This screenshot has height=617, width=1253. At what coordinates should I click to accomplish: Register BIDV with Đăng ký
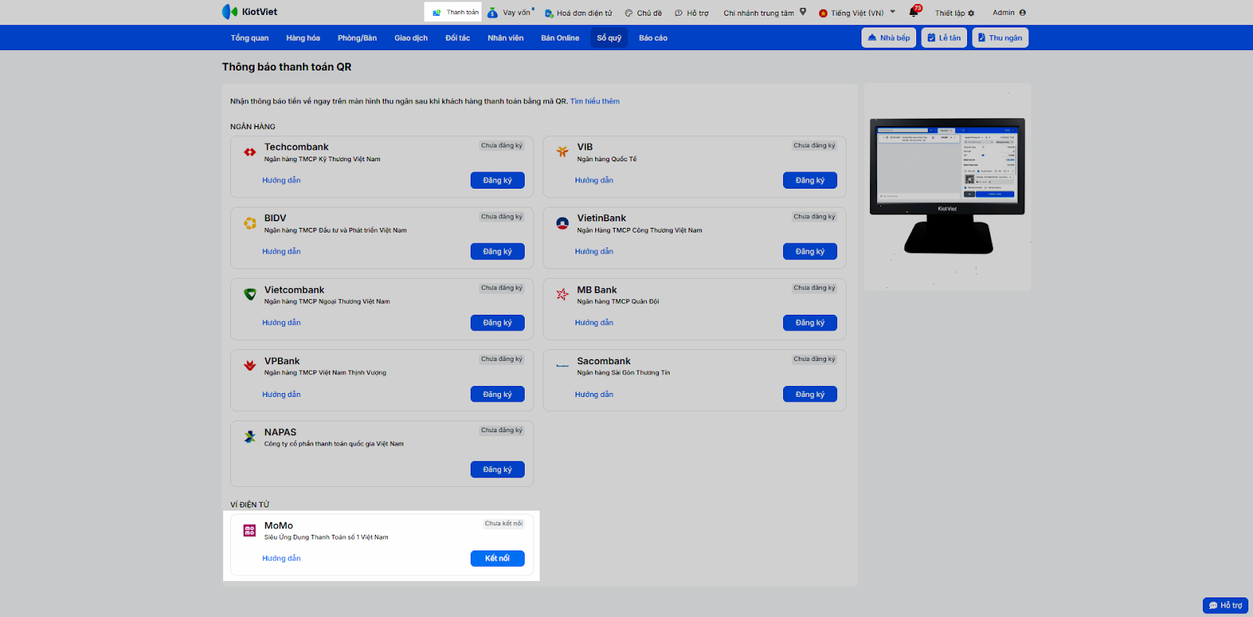[x=497, y=251]
